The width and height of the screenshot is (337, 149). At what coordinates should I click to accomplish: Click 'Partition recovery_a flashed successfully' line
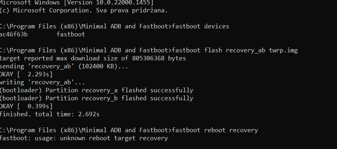point(96,90)
